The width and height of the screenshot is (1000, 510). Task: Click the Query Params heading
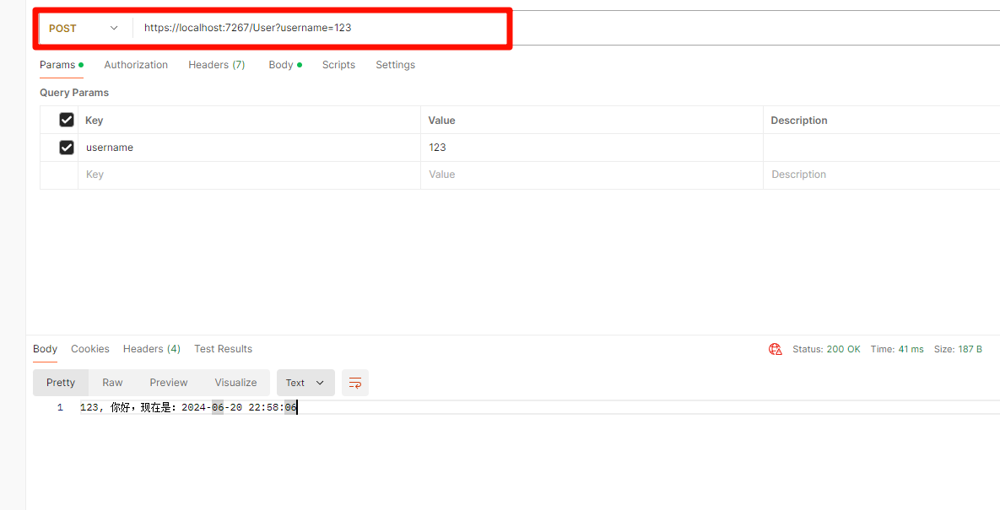point(74,93)
